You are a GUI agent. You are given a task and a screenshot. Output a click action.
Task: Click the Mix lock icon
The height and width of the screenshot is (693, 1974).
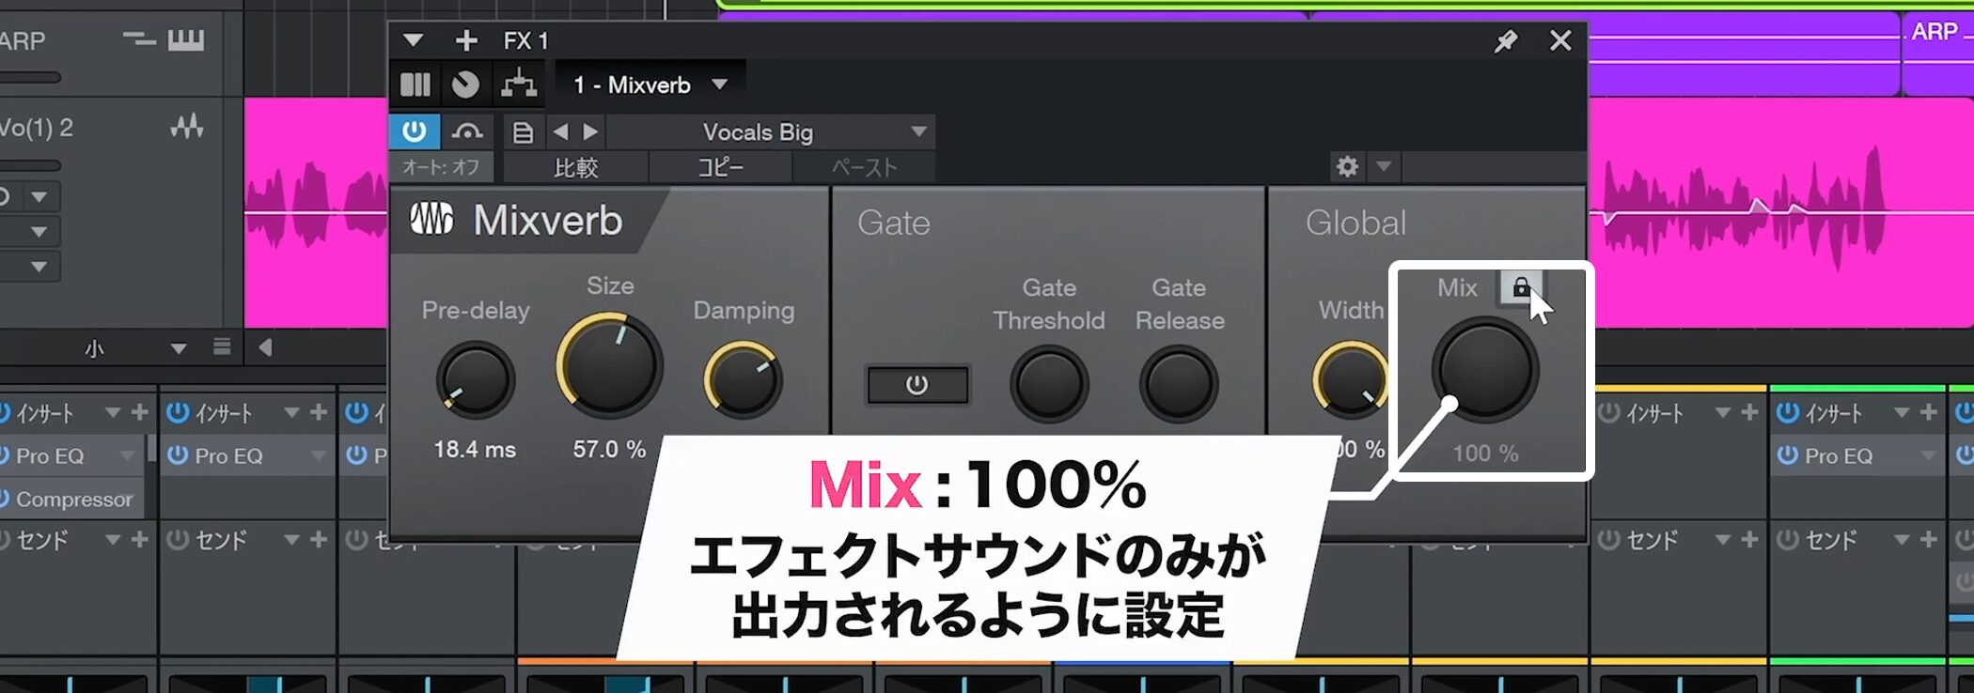[x=1520, y=287]
